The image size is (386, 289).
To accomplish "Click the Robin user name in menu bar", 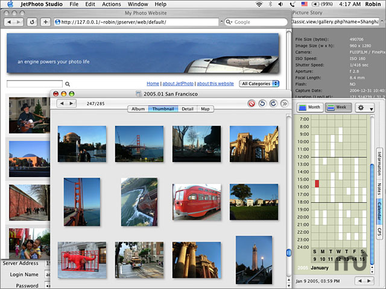I will pyautogui.click(x=373, y=4).
